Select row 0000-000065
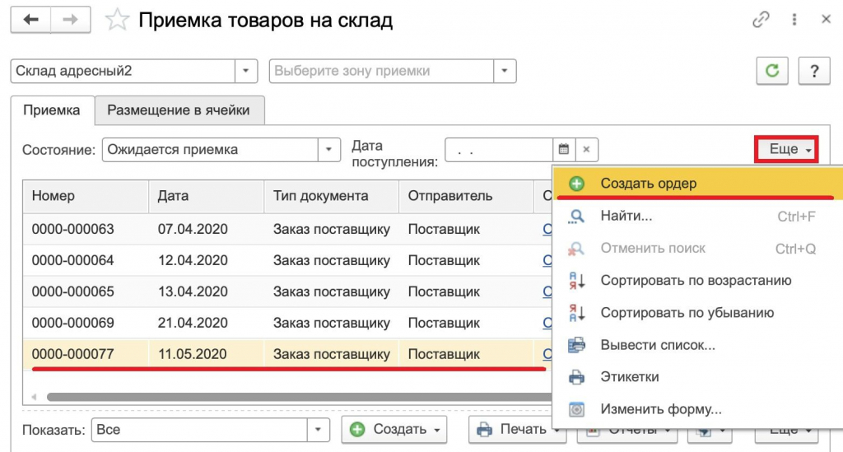The image size is (843, 452). click(287, 291)
